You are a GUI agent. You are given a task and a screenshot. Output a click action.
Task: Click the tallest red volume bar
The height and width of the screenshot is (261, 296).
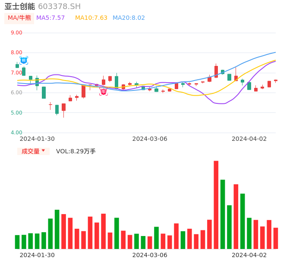coord(216,205)
